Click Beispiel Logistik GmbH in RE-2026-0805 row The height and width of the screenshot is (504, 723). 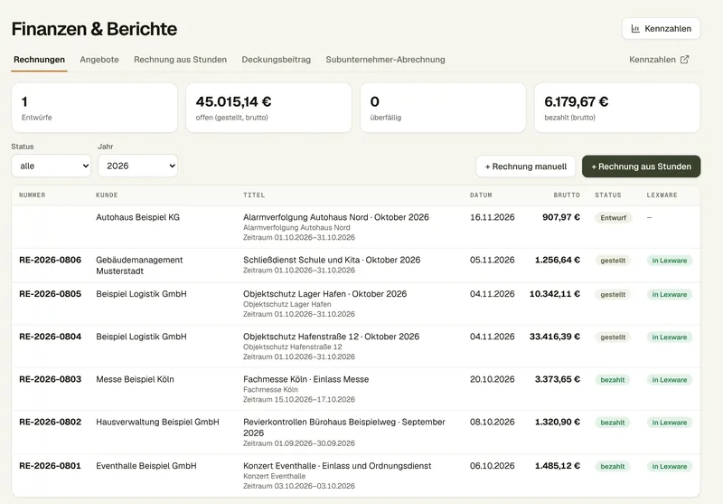[x=142, y=294]
